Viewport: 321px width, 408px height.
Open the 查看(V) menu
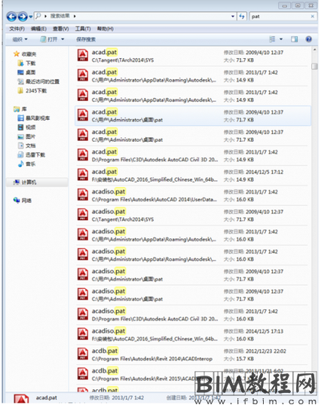coord(60,29)
